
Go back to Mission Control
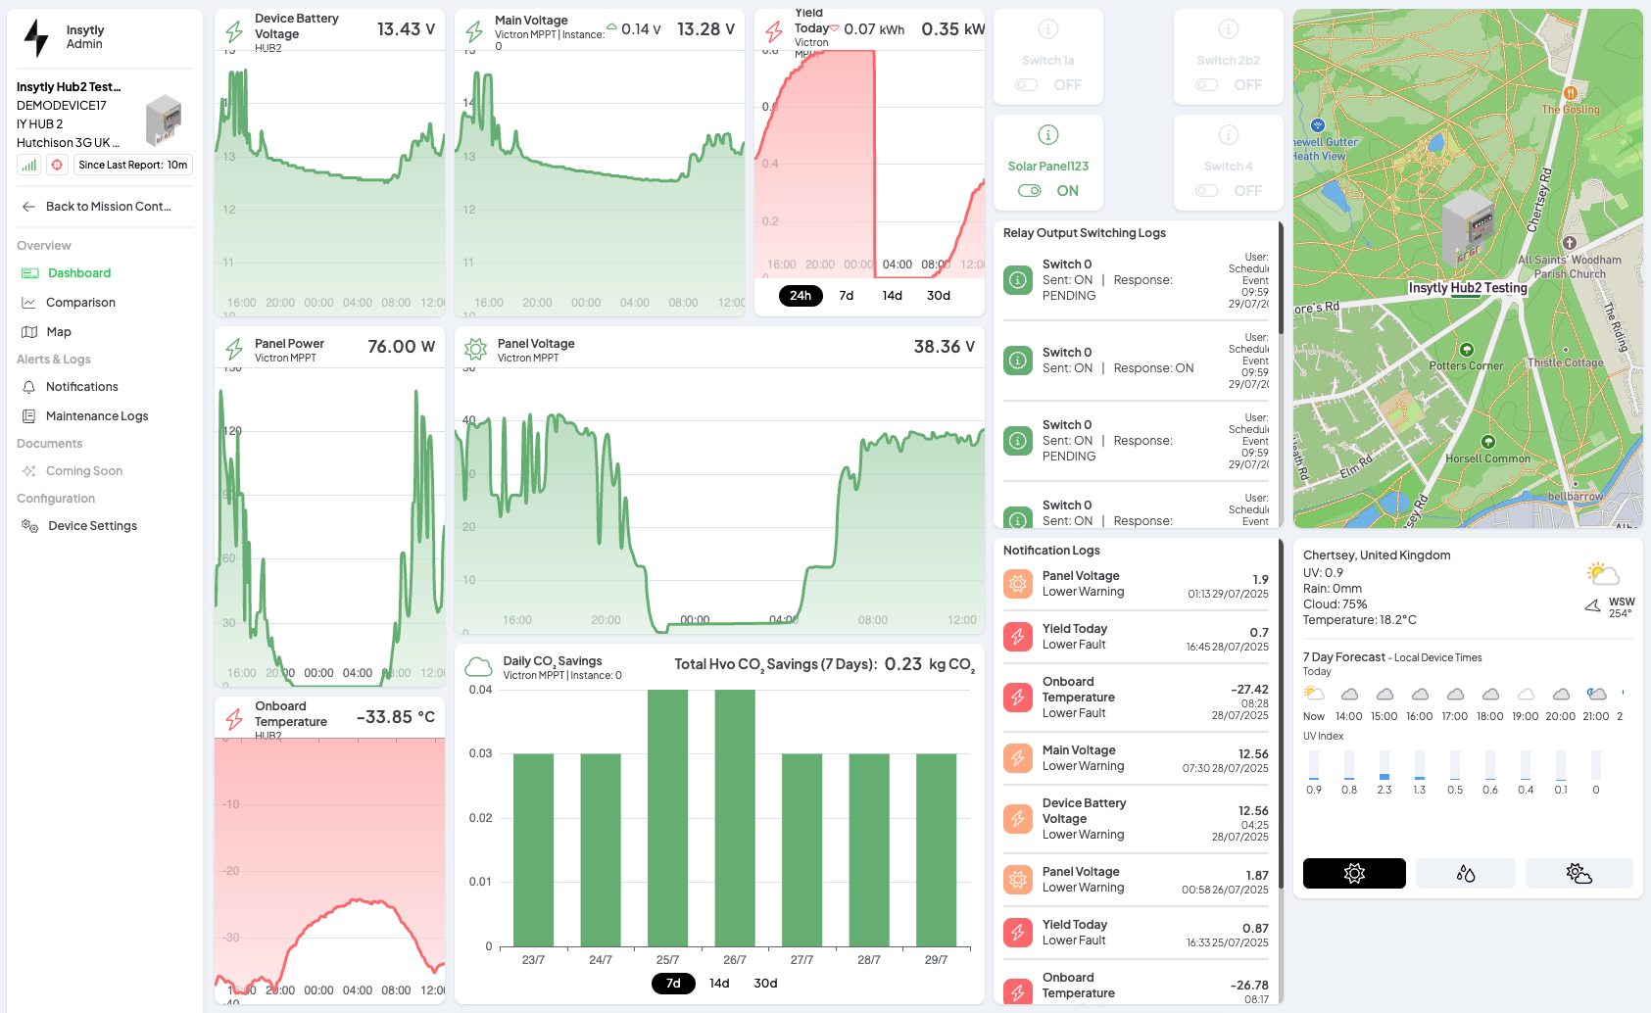click(108, 207)
